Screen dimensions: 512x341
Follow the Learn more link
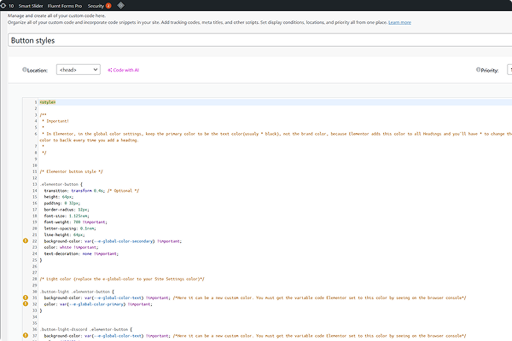pyautogui.click(x=399, y=21)
